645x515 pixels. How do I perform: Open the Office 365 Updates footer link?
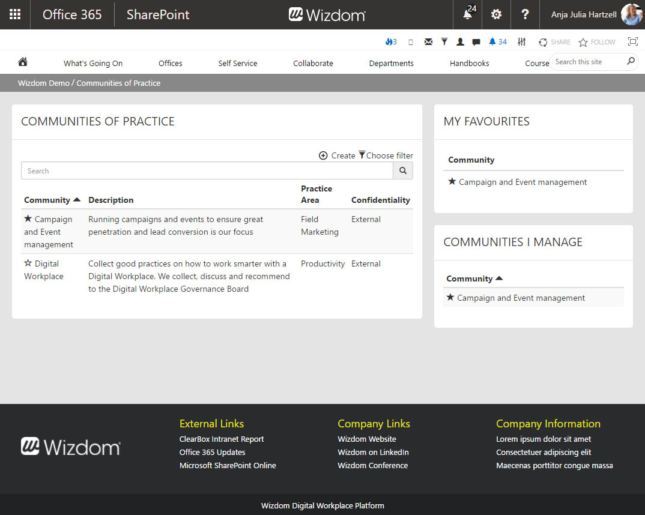click(212, 452)
